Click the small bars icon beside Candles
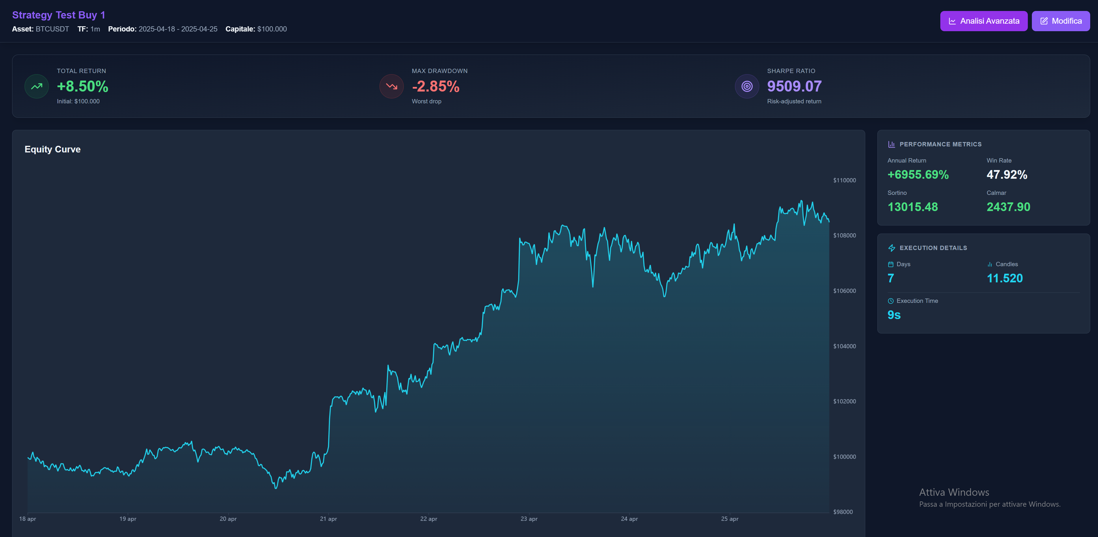 click(x=990, y=264)
